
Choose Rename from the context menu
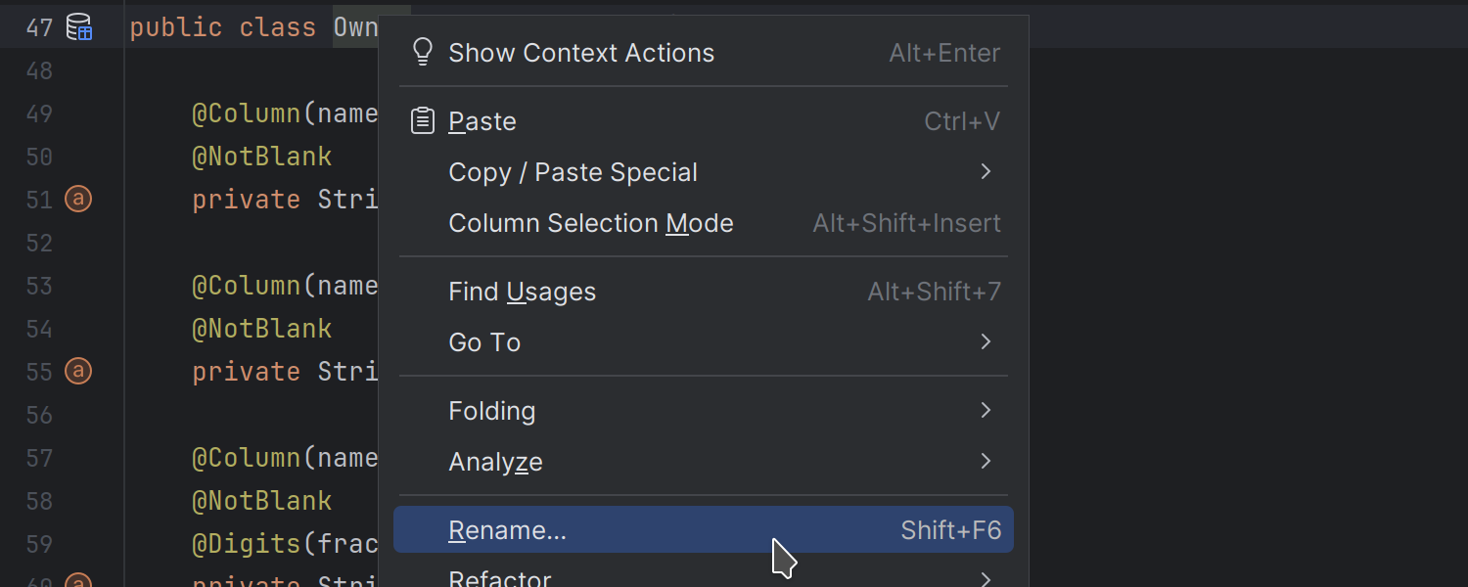(x=507, y=529)
